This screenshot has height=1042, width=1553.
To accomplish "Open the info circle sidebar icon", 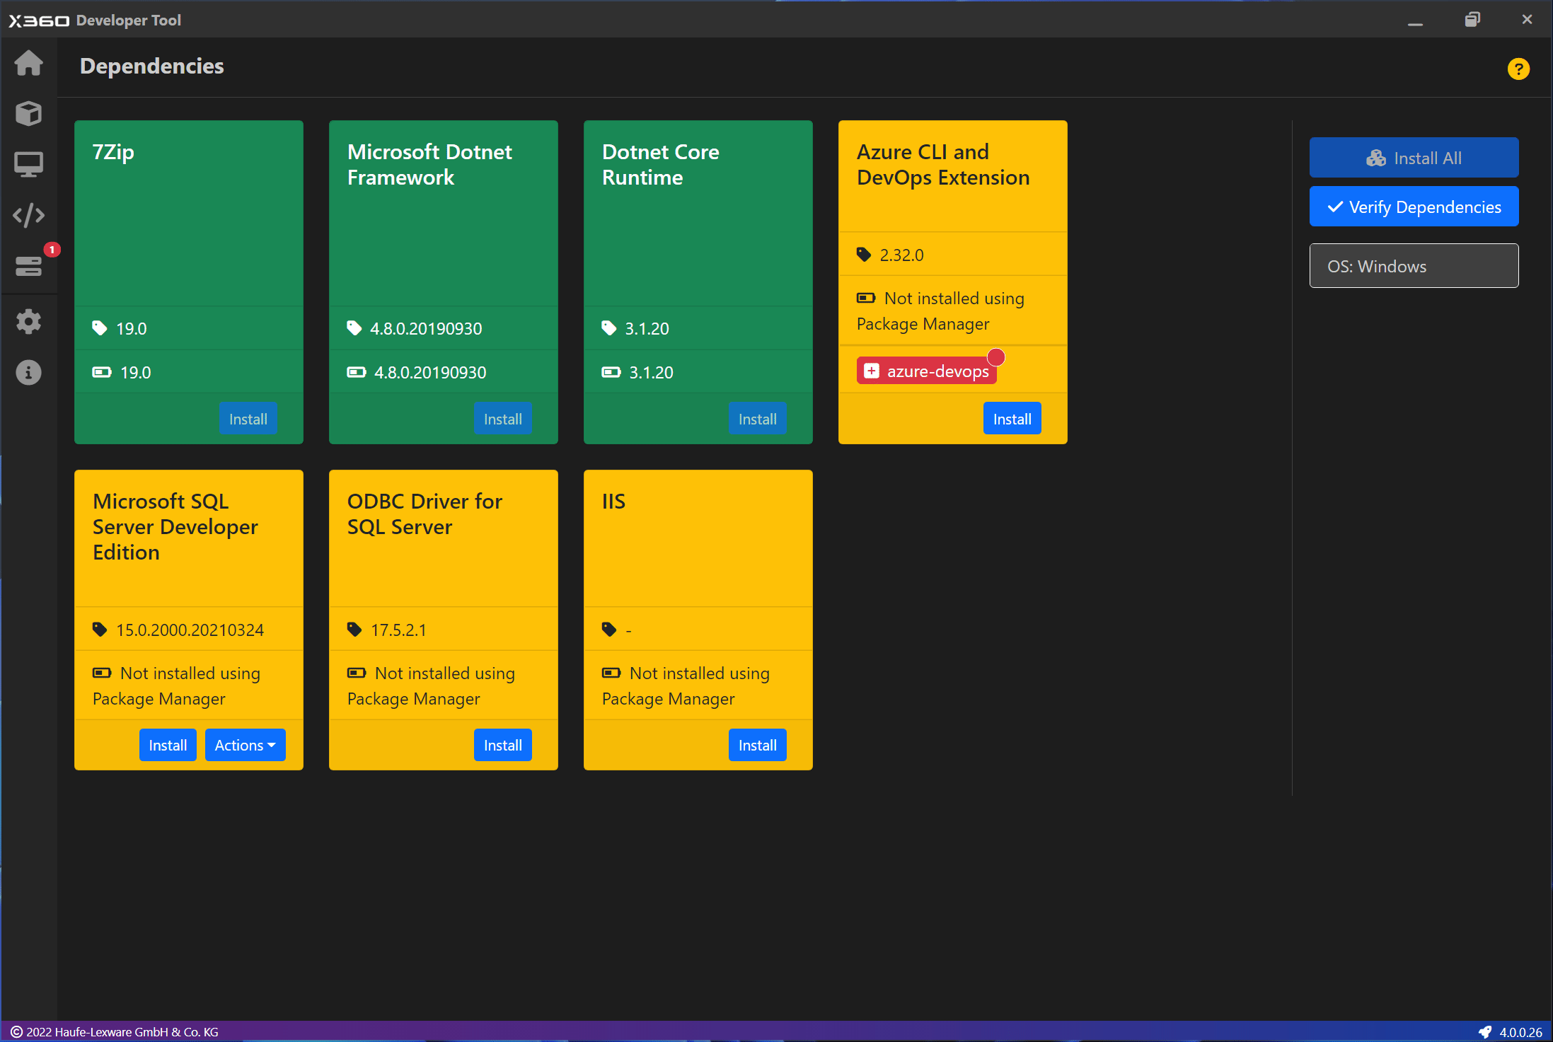I will pos(28,372).
